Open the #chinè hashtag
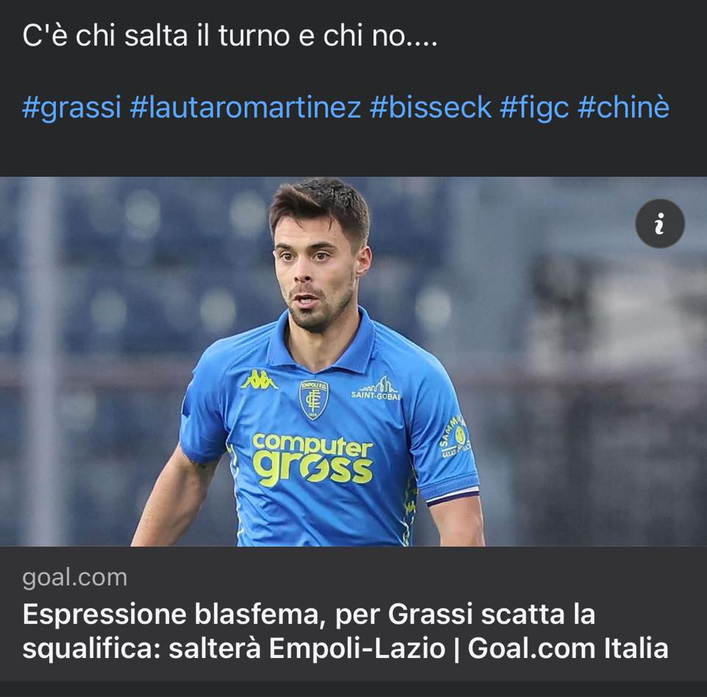Screen dimensions: 707x697 point(623,107)
